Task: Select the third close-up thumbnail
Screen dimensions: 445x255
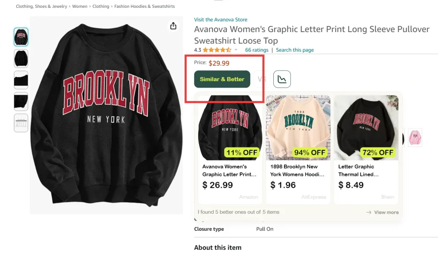Action: [x=21, y=80]
